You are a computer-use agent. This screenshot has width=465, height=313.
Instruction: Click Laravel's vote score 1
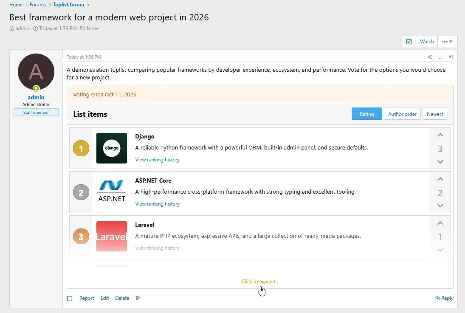point(440,237)
